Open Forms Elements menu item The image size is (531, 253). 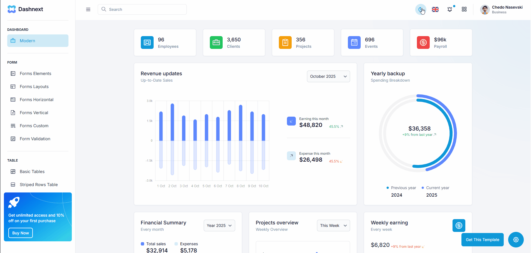38,74
